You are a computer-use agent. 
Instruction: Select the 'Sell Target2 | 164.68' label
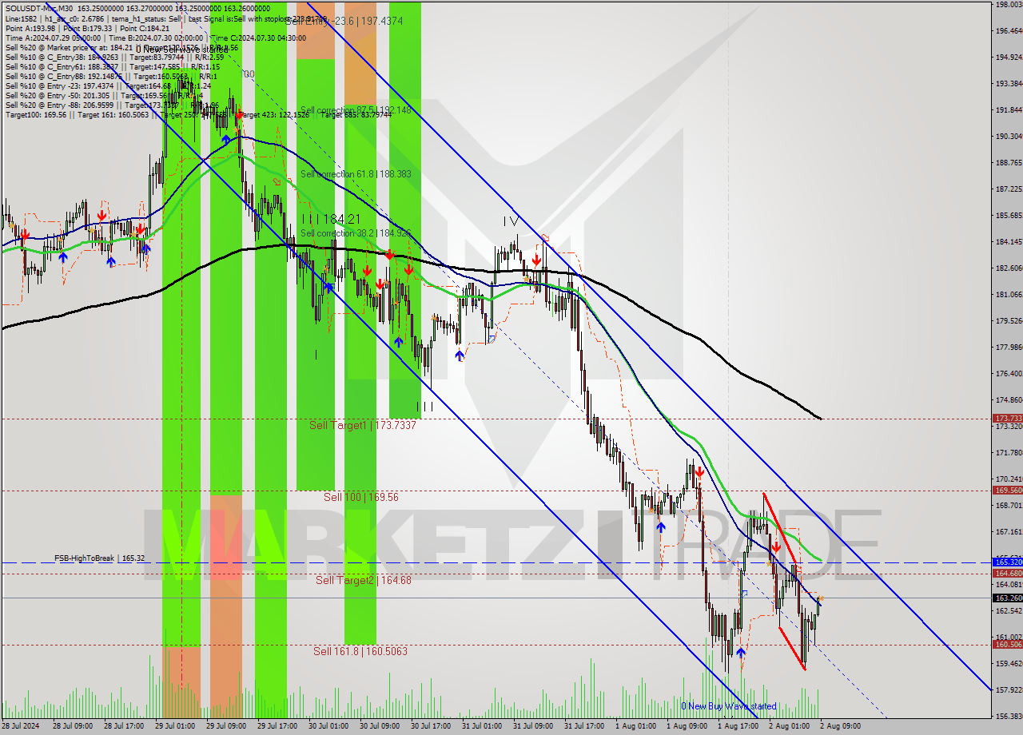pos(364,580)
